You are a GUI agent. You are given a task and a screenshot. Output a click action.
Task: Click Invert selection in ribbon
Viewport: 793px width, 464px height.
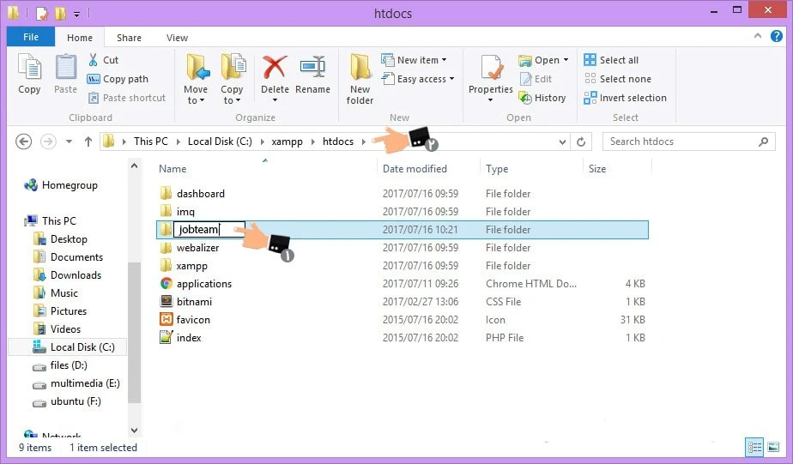[x=625, y=98]
